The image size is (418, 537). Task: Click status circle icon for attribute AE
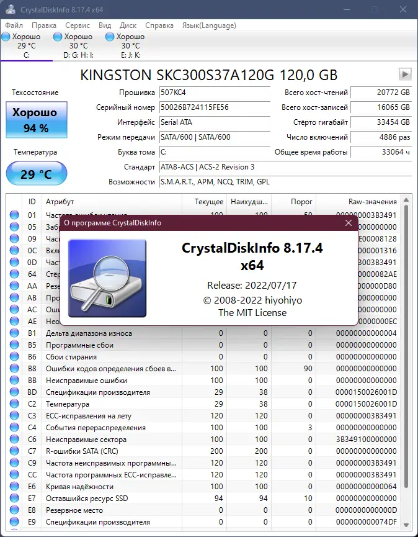point(14,321)
